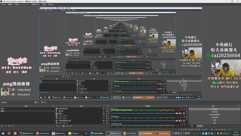Open the 来源 panel dock menu icon
This screenshot has height=136, width=241.
point(108,106)
